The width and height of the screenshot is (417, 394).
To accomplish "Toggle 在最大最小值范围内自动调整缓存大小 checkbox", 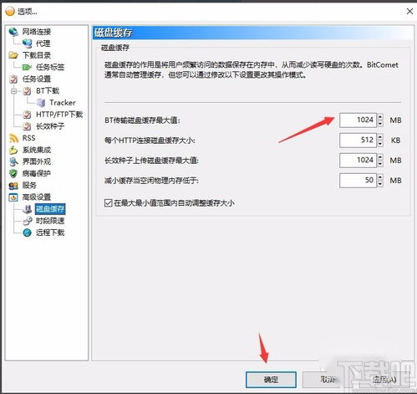I will click(x=108, y=202).
